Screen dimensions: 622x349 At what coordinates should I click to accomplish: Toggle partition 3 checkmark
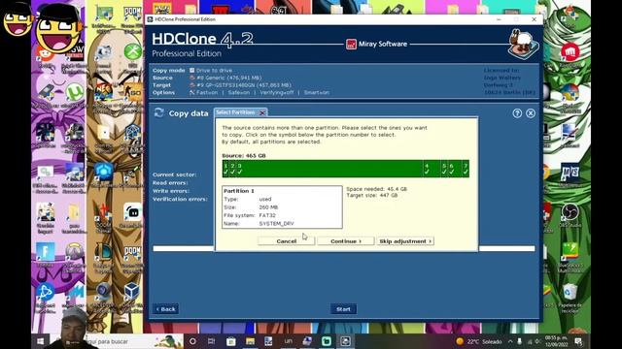(240, 172)
